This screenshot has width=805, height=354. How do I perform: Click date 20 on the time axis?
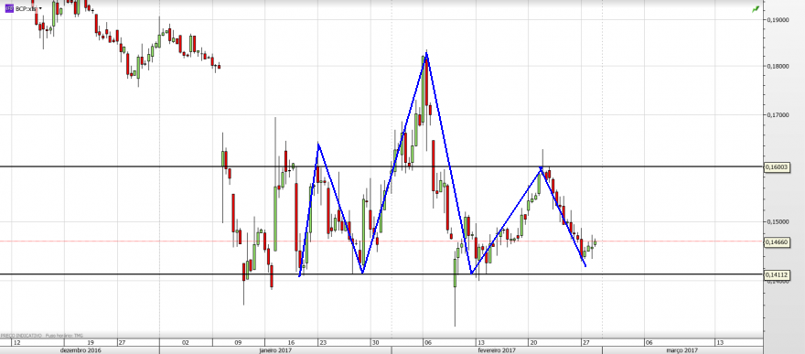click(x=533, y=342)
